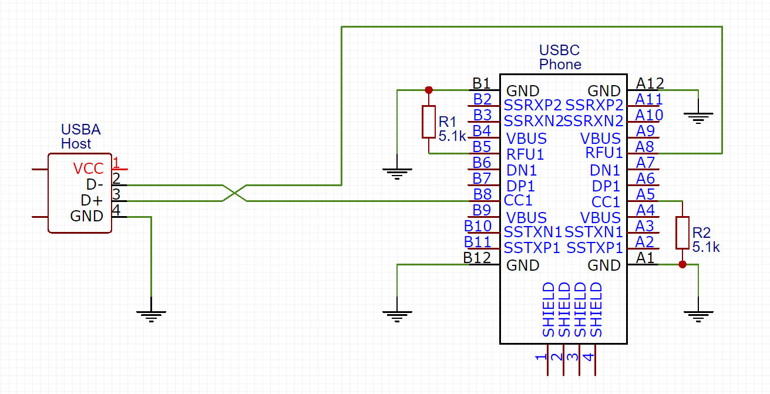770x394 pixels.
Task: Select pin label A2
Action: [x=645, y=241]
